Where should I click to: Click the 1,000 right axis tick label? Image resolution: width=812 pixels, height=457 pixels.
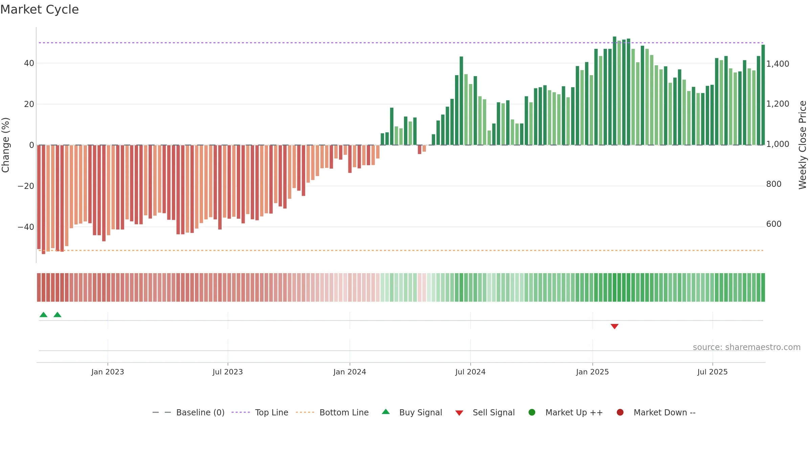[x=777, y=144]
